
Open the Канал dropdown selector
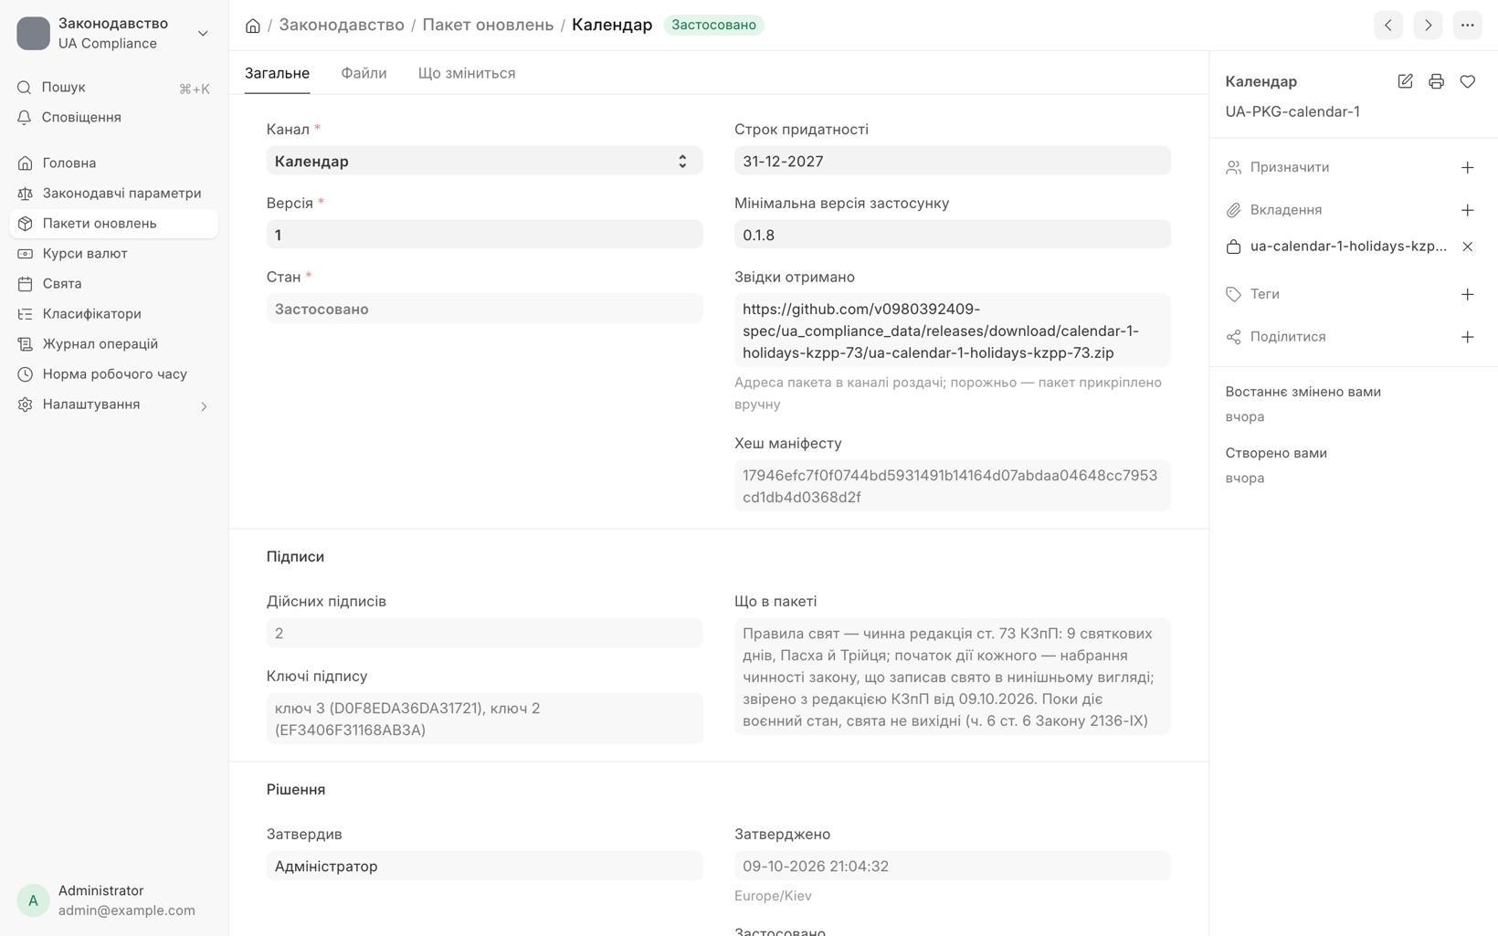tap(484, 161)
